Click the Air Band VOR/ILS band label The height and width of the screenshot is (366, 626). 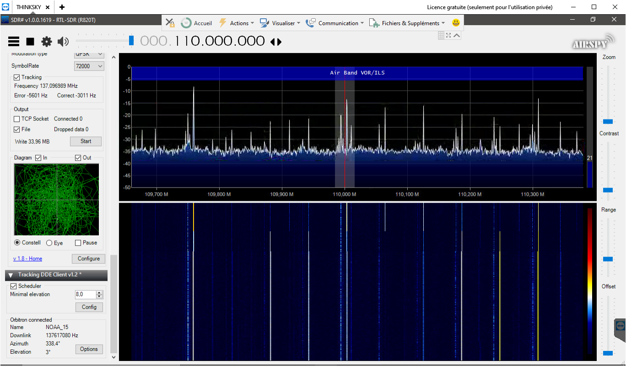[357, 73]
